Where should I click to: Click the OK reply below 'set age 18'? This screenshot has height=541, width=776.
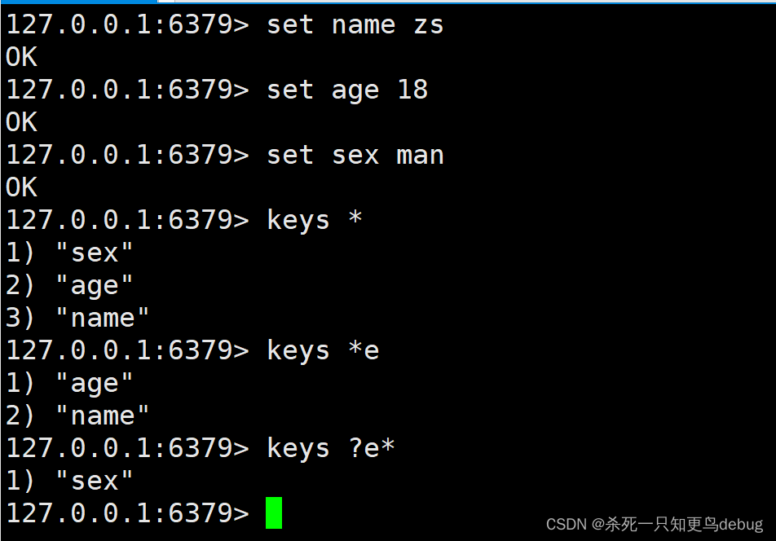21,123
